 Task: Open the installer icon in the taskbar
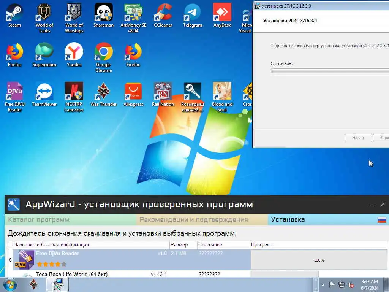click(x=57, y=284)
